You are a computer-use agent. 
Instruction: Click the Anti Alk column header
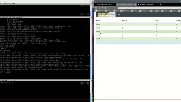coord(125,21)
